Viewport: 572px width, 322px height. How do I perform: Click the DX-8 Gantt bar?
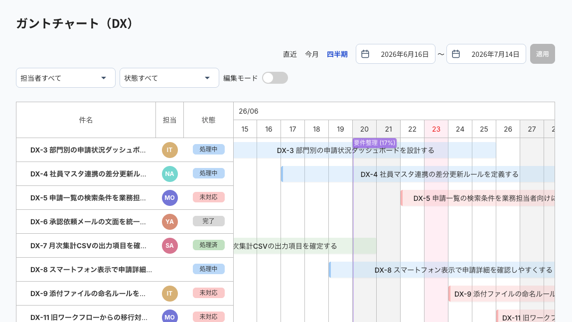tap(442, 270)
